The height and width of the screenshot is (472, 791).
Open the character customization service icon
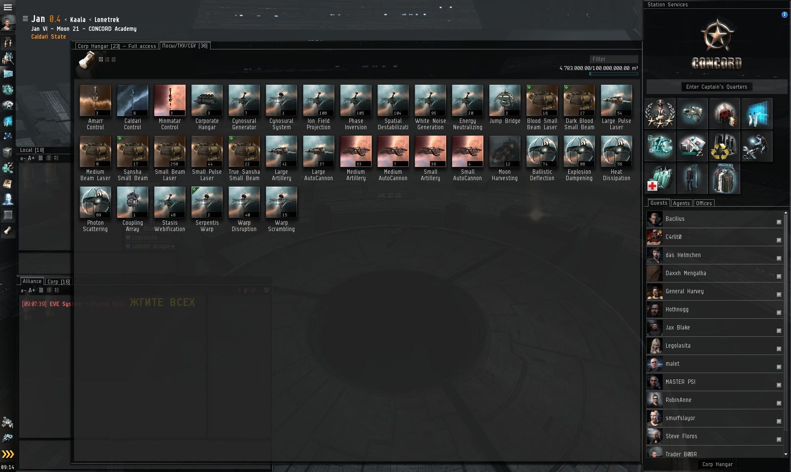[x=692, y=178]
